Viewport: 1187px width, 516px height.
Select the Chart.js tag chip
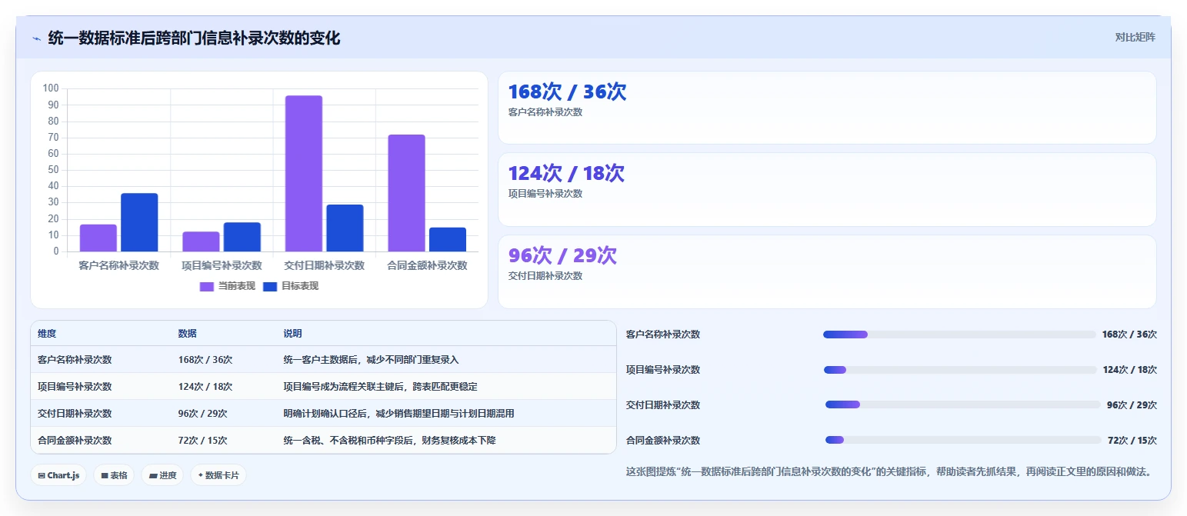click(58, 475)
